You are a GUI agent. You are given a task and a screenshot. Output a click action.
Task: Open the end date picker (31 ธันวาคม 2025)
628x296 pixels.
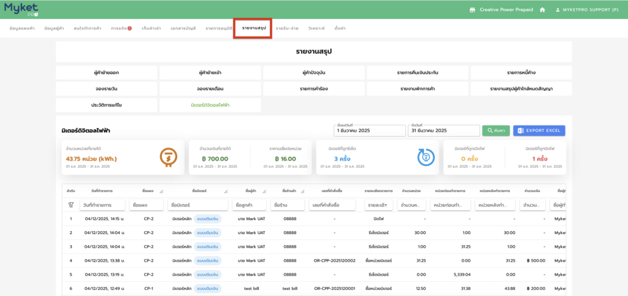coord(443,131)
